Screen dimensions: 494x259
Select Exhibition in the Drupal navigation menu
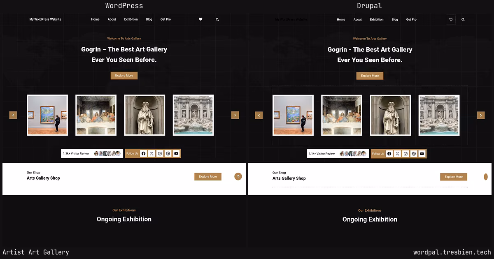point(377,19)
